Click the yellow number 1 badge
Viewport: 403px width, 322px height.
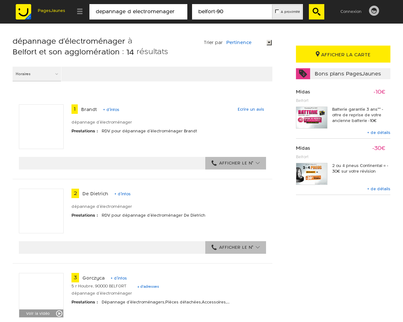75,109
